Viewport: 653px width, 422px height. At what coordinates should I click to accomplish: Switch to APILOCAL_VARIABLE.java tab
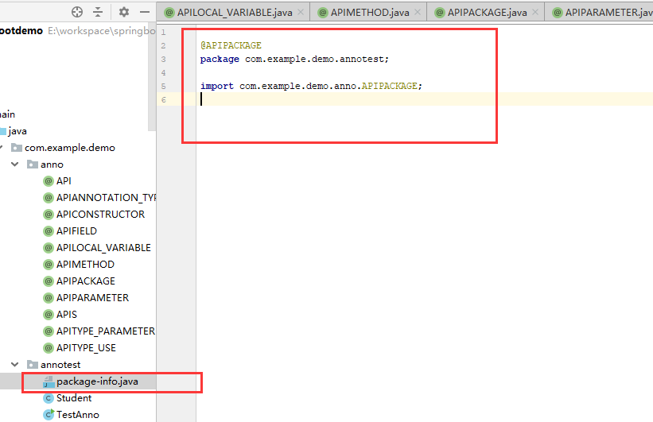pos(235,13)
